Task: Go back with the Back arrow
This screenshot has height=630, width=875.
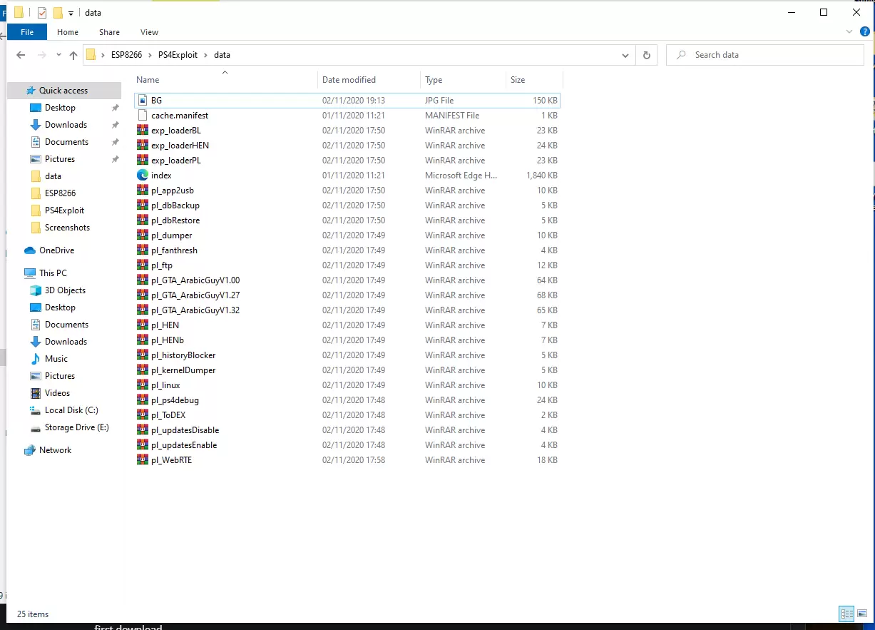Action: click(21, 55)
